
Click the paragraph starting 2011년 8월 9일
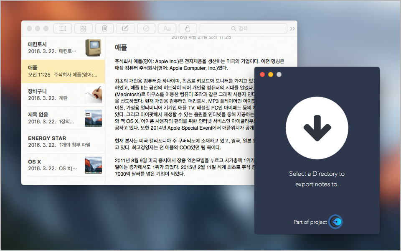point(185,167)
